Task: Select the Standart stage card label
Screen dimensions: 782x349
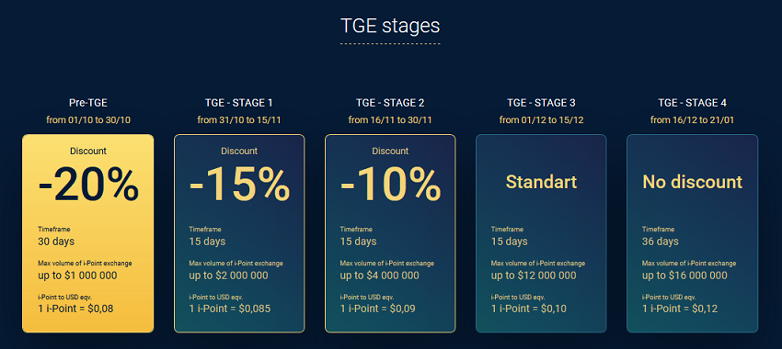Action: (541, 182)
